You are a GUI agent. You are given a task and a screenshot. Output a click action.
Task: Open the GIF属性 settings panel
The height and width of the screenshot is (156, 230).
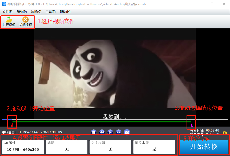click(x=23, y=147)
